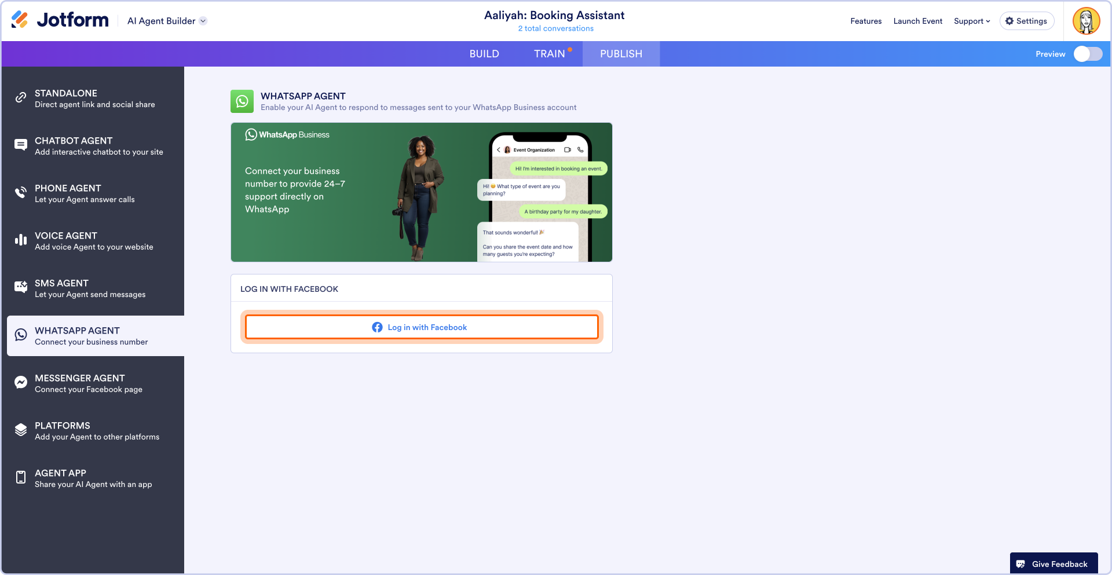Screen dimensions: 1112x575
Task: Click the Give Feedback chat icon
Action: [1020, 564]
